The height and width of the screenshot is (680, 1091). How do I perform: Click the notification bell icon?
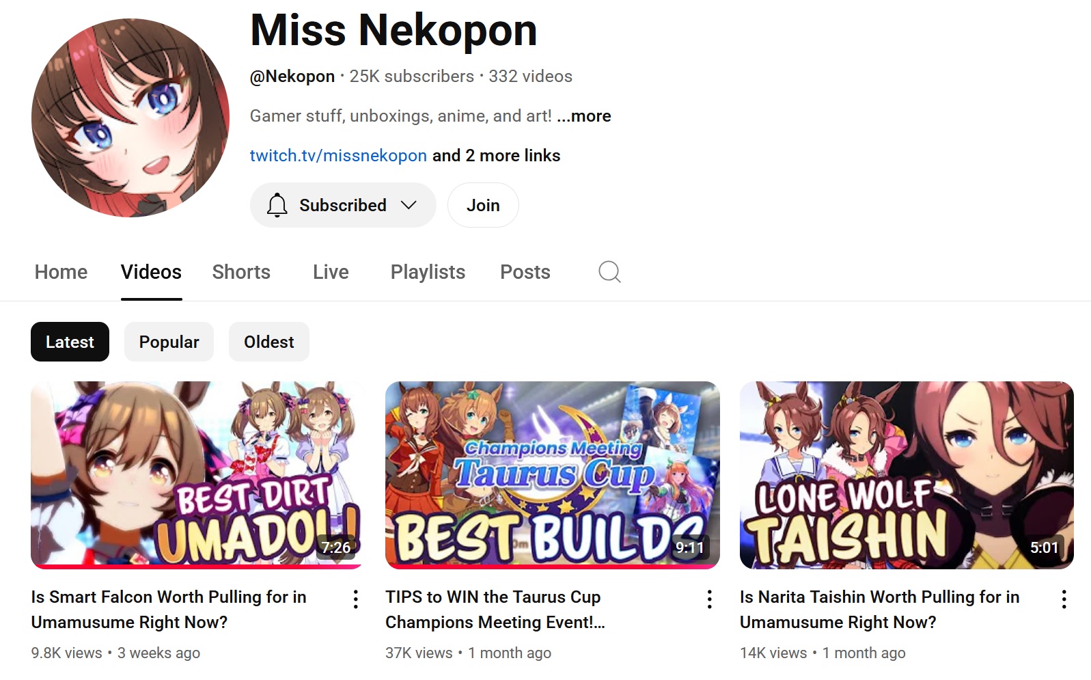277,205
